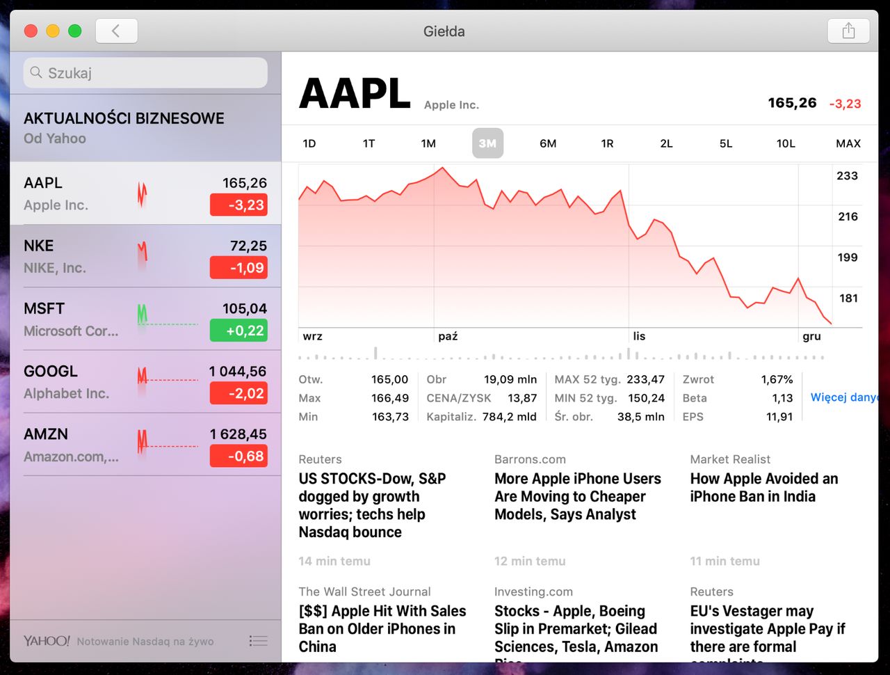This screenshot has height=675, width=890.
Task: Select the 1D chart range
Action: pos(309,143)
